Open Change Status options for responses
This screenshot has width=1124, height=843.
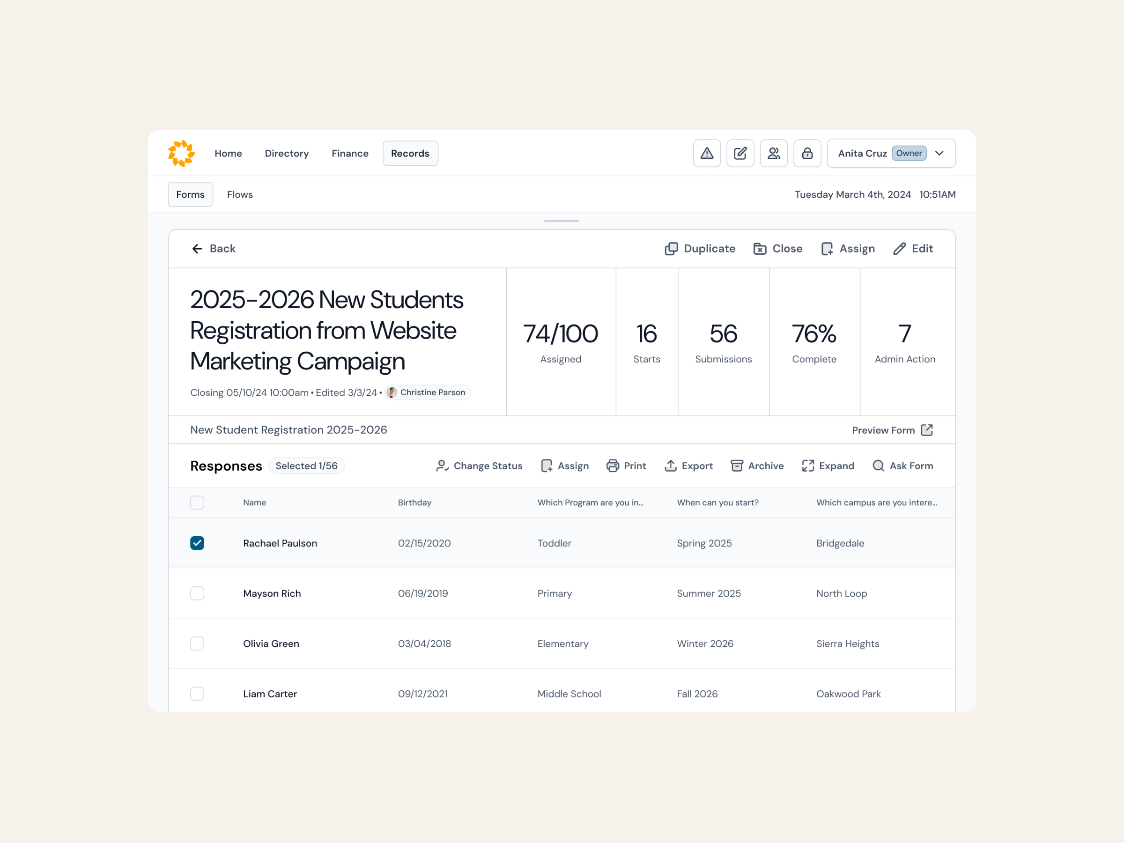coord(479,466)
